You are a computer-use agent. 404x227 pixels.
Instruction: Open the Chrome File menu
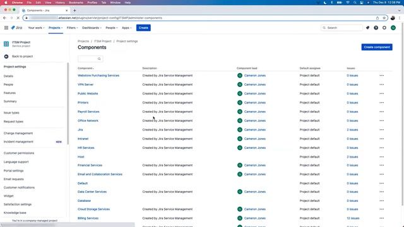point(29,3)
